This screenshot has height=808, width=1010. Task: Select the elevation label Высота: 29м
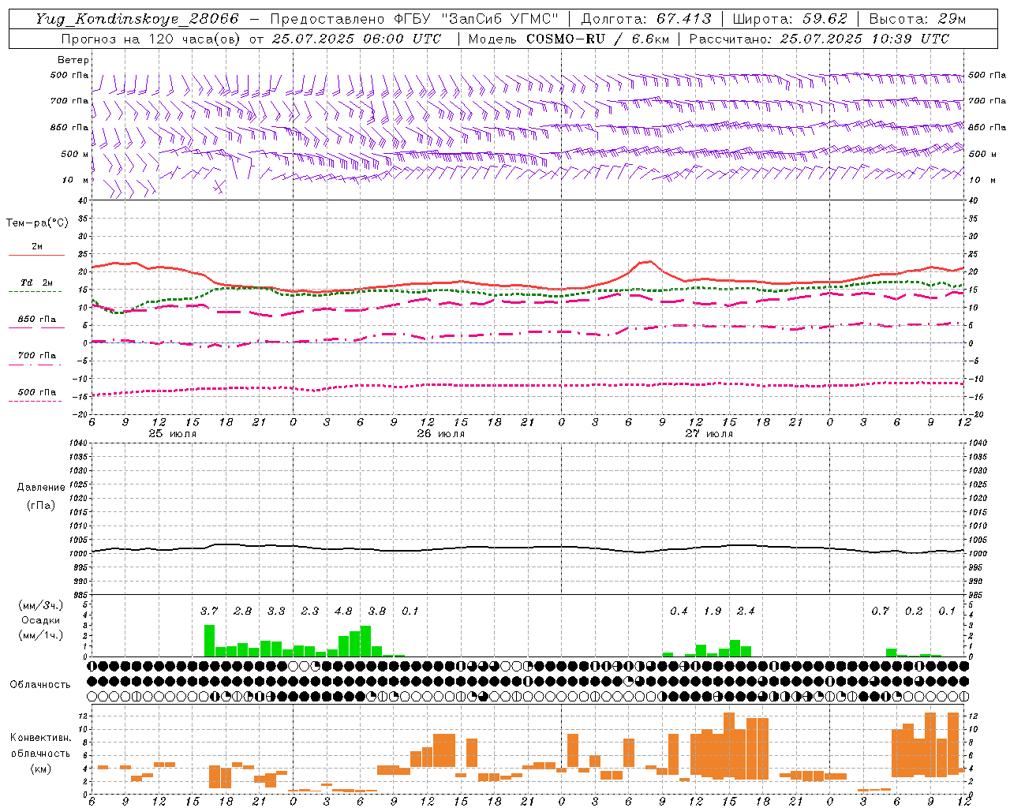coord(917,19)
